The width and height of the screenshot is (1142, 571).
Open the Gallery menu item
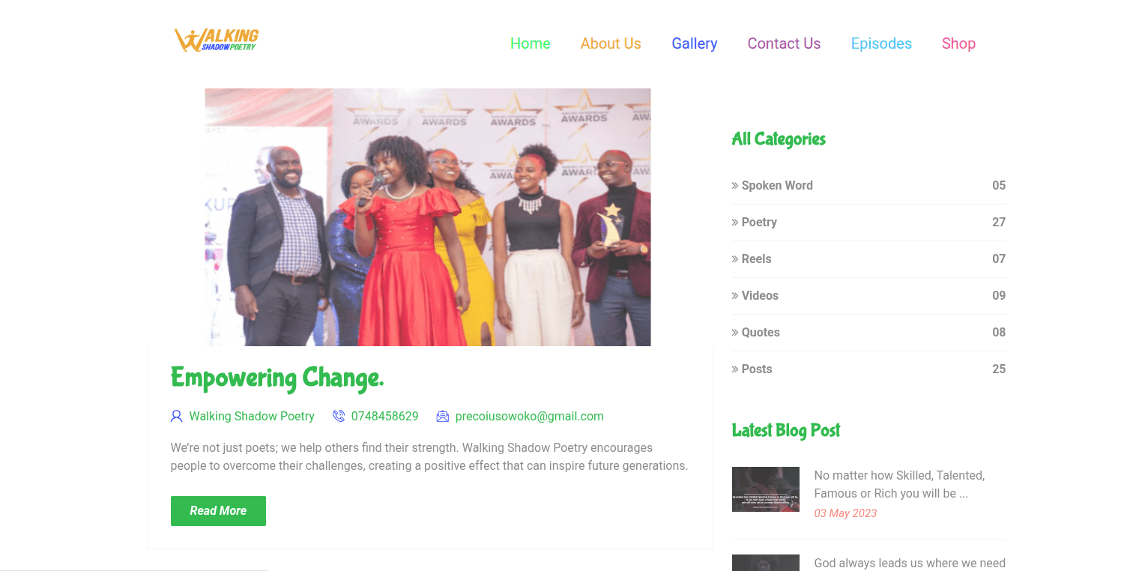pyautogui.click(x=695, y=43)
